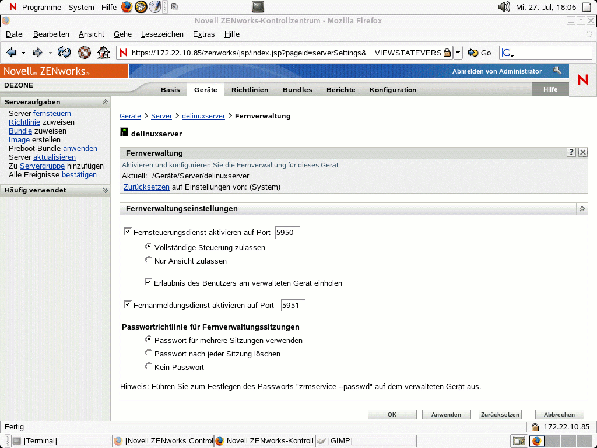
Task: Click the fernsteuern link
Action: point(52,114)
